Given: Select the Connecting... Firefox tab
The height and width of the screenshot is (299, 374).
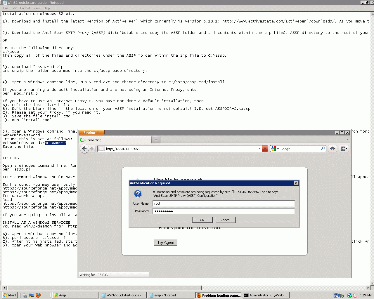Looking at the screenshot, I should click(115, 140).
